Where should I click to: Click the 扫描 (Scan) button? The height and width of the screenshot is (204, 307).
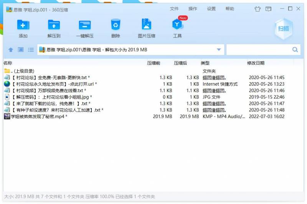(284, 28)
